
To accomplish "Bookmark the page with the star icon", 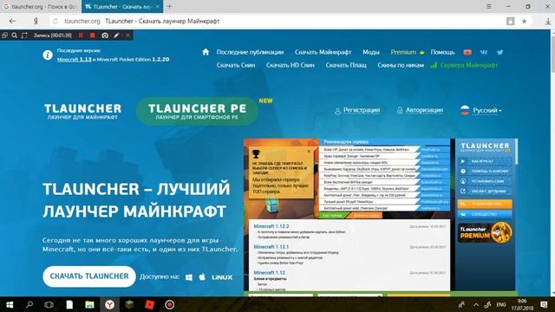I will (x=524, y=21).
